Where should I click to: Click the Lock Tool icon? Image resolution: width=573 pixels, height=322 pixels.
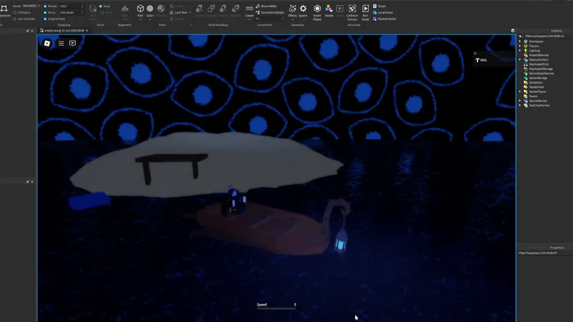coord(171,13)
